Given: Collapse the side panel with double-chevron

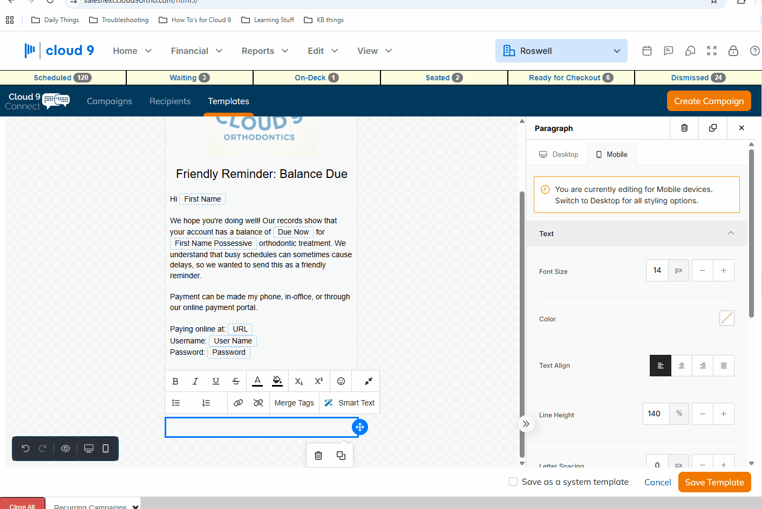Looking at the screenshot, I should click(526, 424).
